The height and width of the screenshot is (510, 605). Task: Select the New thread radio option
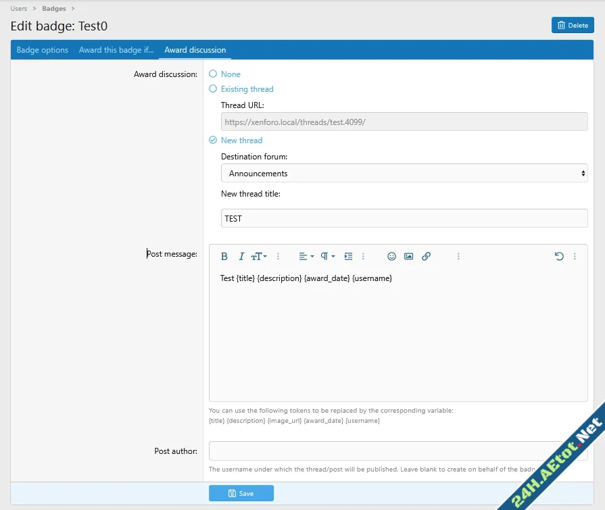214,141
